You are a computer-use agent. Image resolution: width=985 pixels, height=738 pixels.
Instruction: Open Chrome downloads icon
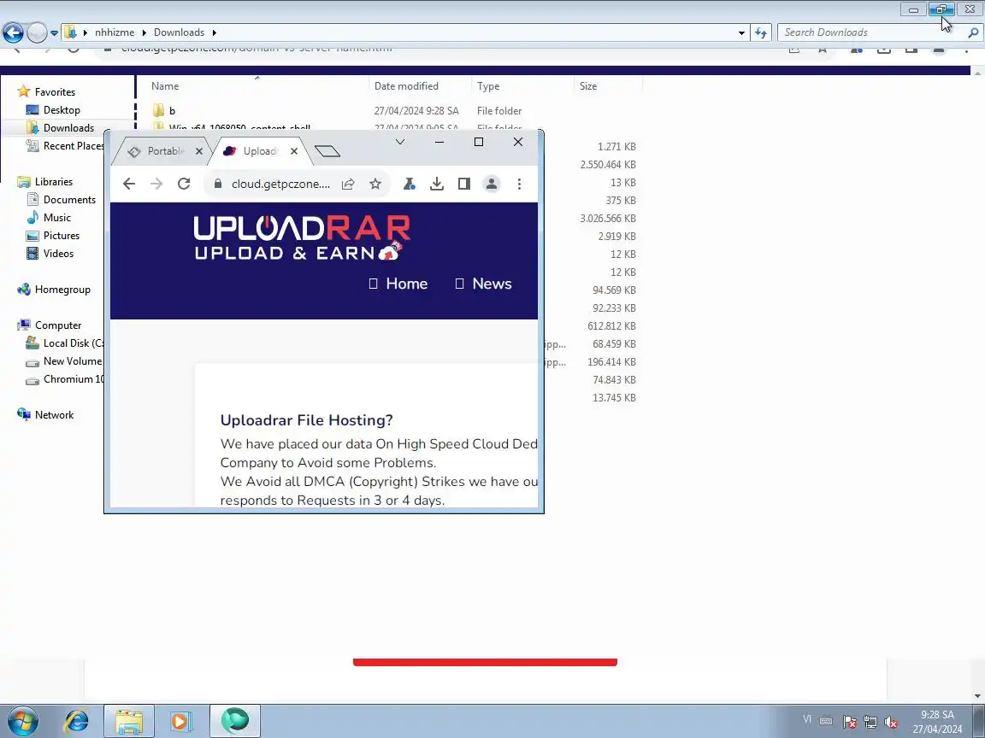pos(437,184)
